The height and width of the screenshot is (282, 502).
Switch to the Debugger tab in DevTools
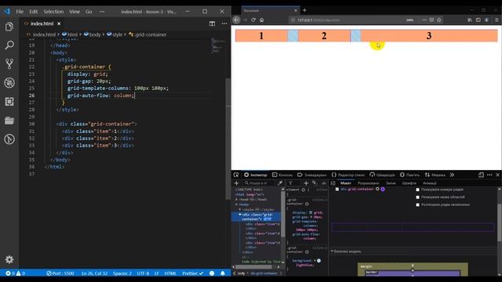pos(312,175)
